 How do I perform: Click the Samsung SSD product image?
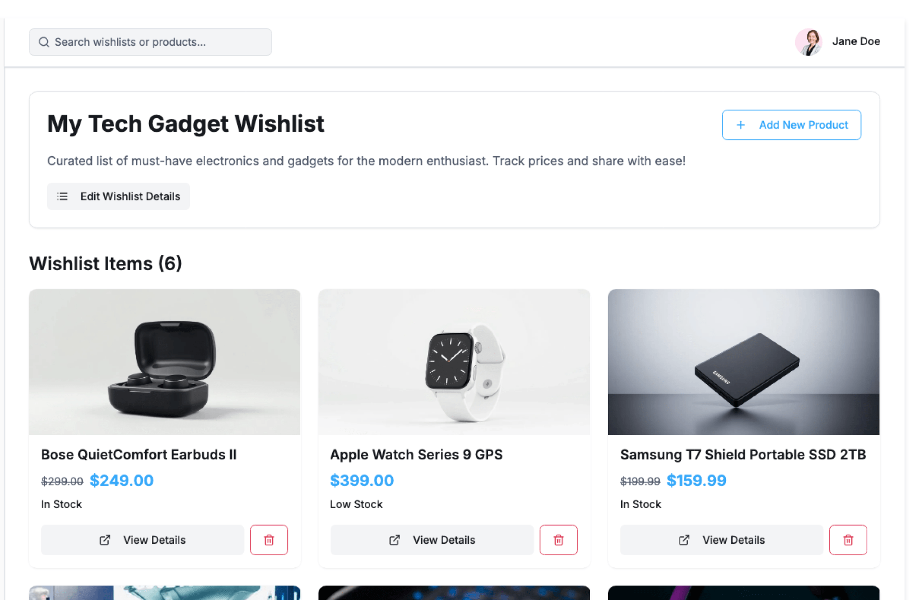click(743, 362)
